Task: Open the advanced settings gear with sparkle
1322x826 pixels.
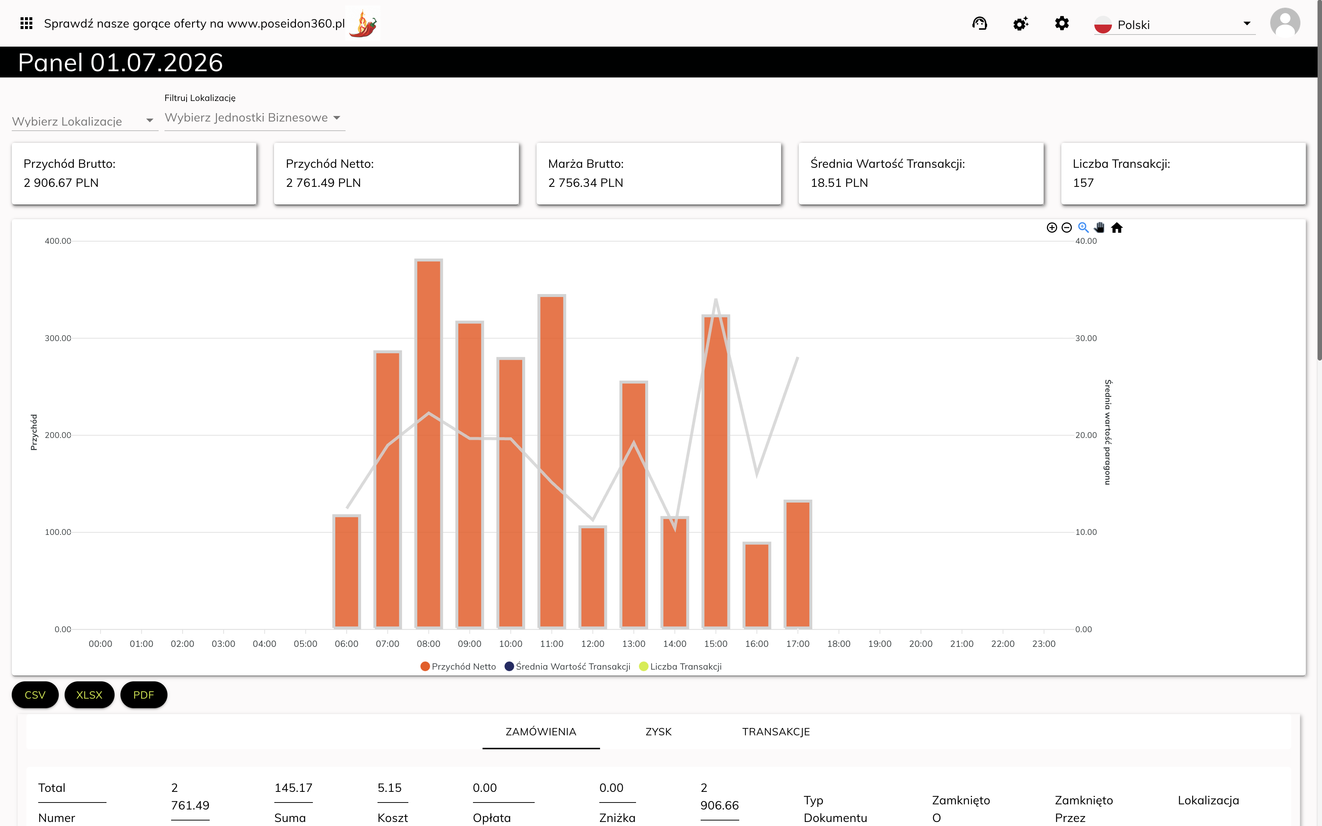Action: point(1021,23)
